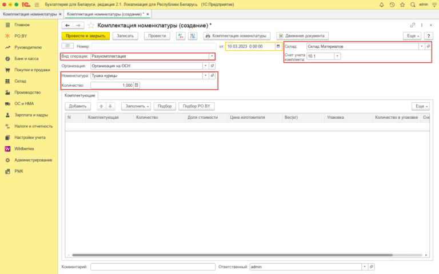The image size is (439, 274).
Task: Click the copy link icon in form header
Action: point(412,26)
